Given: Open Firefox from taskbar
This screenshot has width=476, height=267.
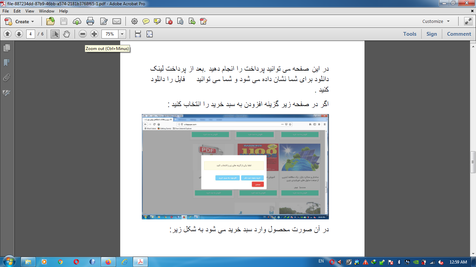Looking at the screenshot, I should 108,262.
